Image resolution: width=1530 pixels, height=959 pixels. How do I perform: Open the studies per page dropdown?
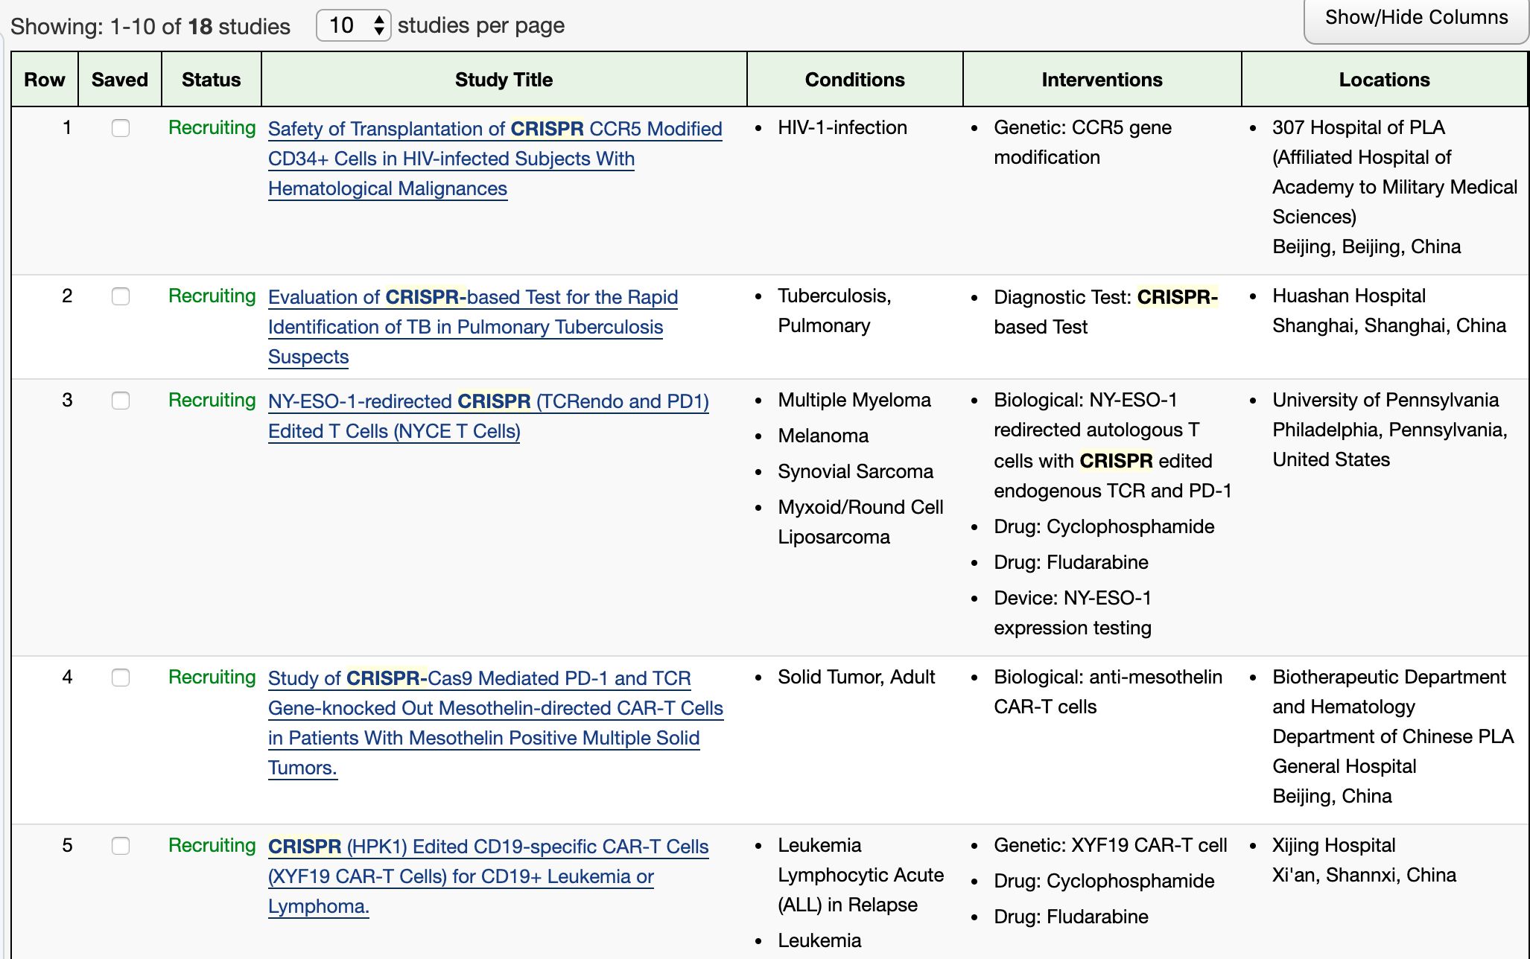pyautogui.click(x=354, y=25)
